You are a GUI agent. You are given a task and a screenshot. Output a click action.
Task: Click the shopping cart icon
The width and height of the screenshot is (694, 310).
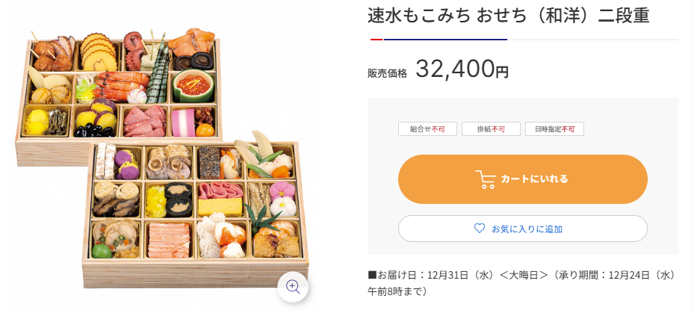point(485,179)
